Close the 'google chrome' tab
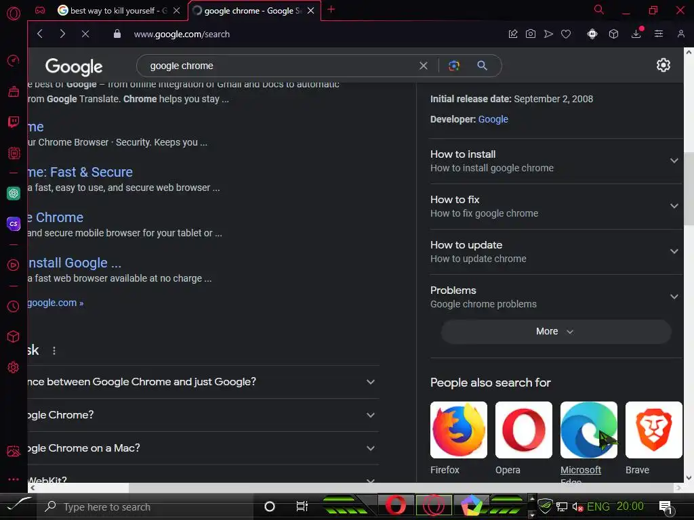694x520 pixels. click(310, 11)
